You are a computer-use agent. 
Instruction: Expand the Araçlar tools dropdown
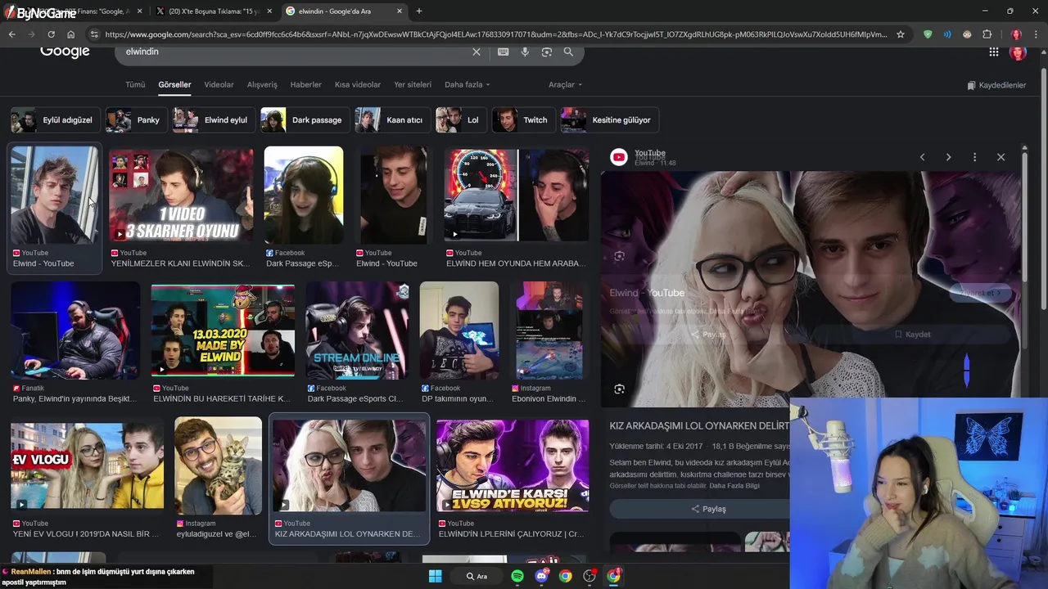tap(565, 84)
